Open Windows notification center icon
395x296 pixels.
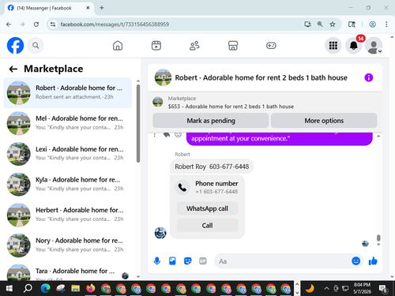[x=383, y=289]
